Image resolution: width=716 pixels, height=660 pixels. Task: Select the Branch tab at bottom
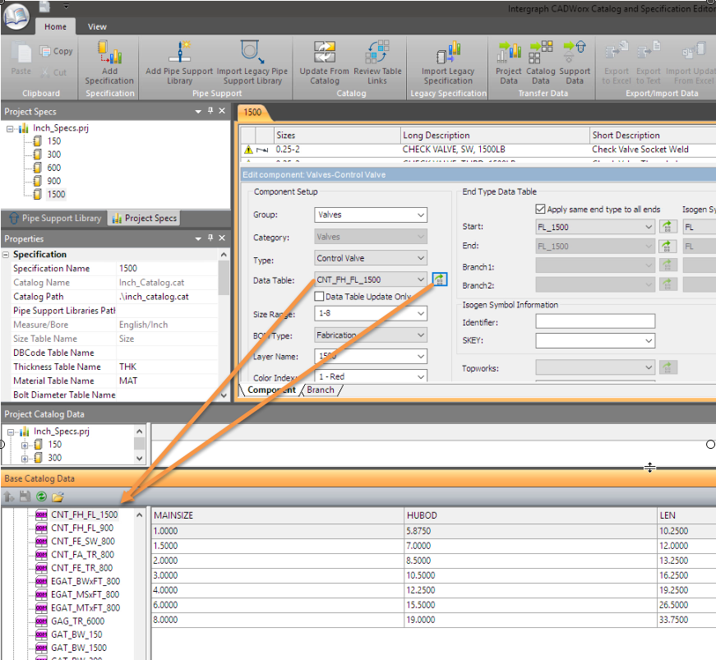(x=321, y=390)
